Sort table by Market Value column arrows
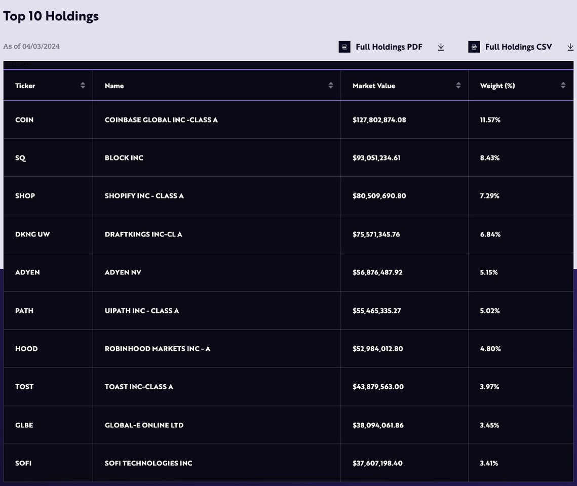Image resolution: width=577 pixels, height=486 pixels. point(458,85)
